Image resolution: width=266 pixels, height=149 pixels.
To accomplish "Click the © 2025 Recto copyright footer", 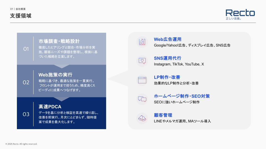I will click(x=21, y=144).
